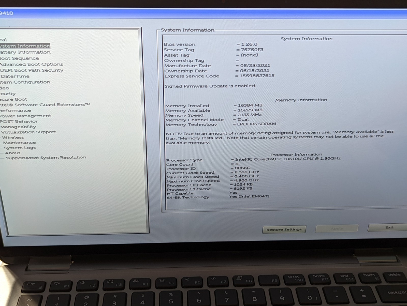Open the Wireless category
The image size is (407, 306).
13,137
